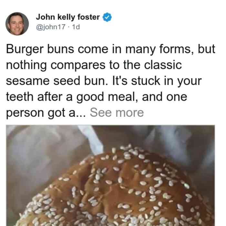The width and height of the screenshot is (226, 226).
Task: Click the checkmark inside the verified badge
Action: click(107, 17)
